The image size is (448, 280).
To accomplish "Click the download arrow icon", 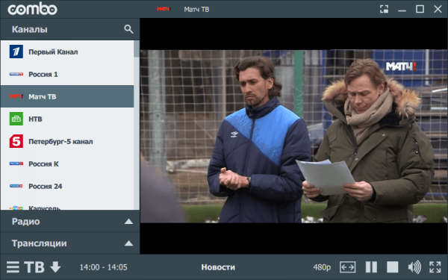I will 55,267.
